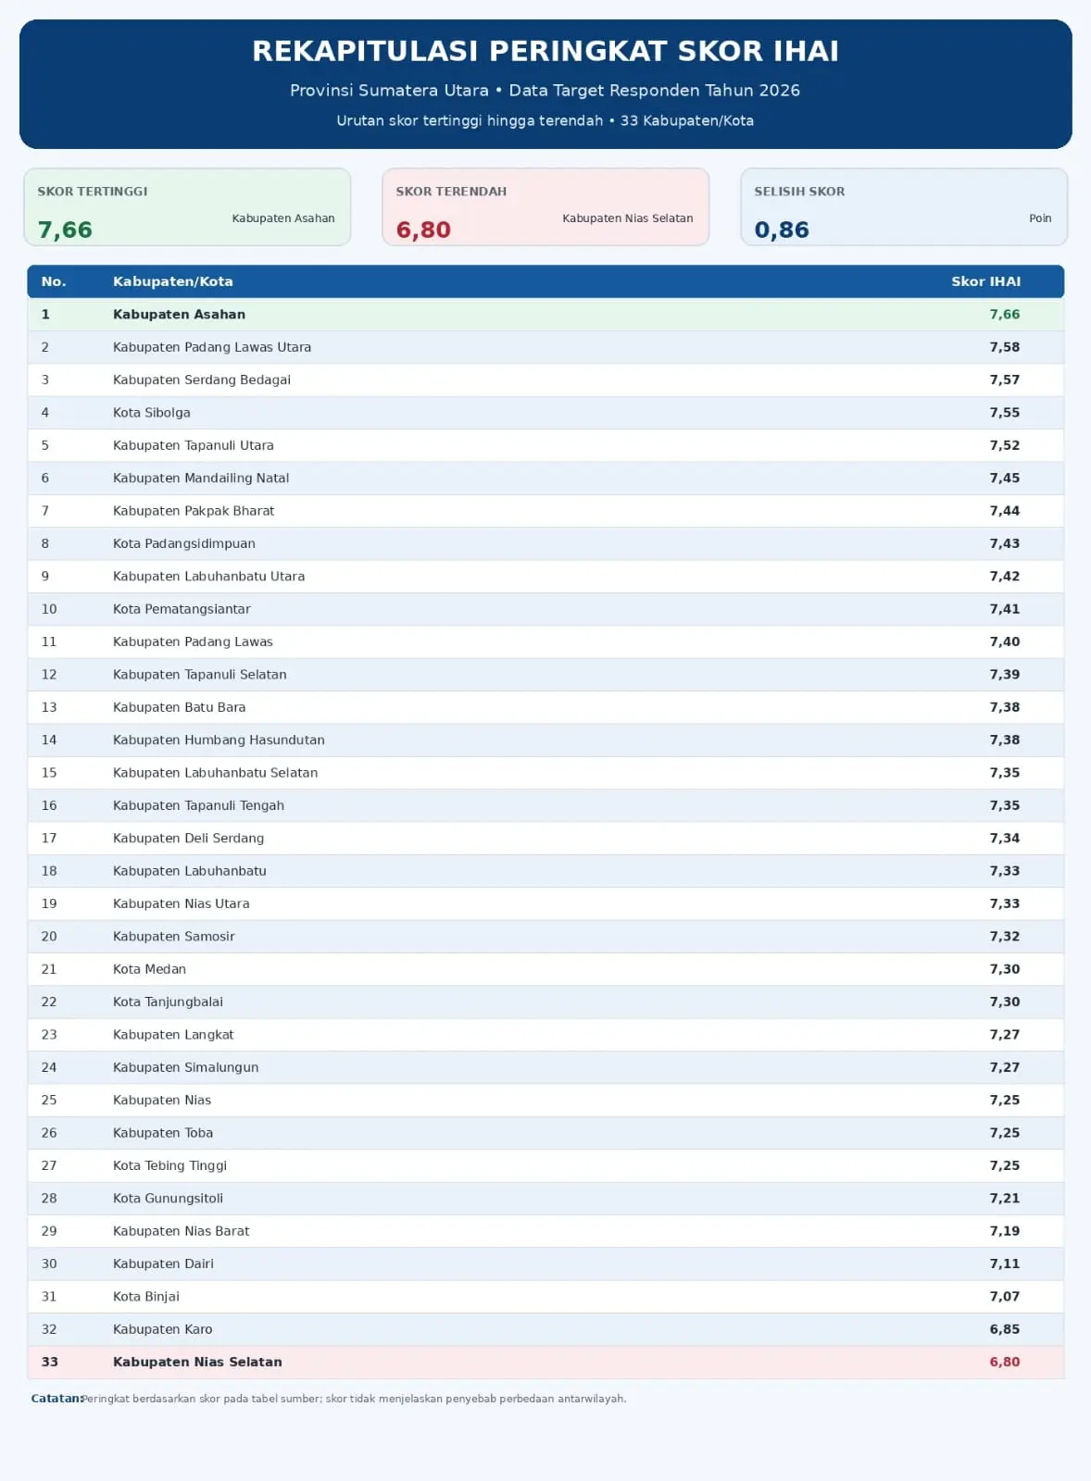Click the title "REKAPITULASI PERINGKAT SKOR IHAI"
The width and height of the screenshot is (1091, 1481).
tap(545, 51)
